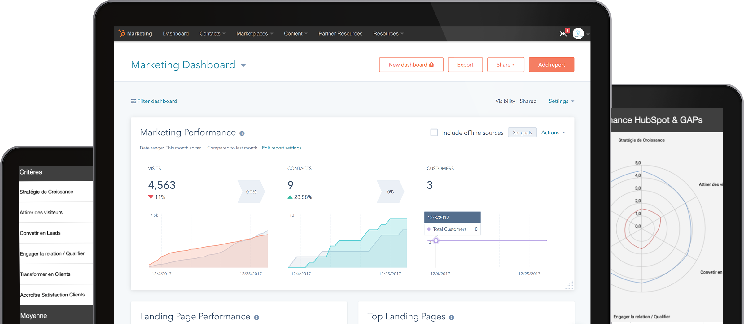Image resolution: width=744 pixels, height=324 pixels.
Task: Click the 3 customers value
Action: click(x=430, y=185)
